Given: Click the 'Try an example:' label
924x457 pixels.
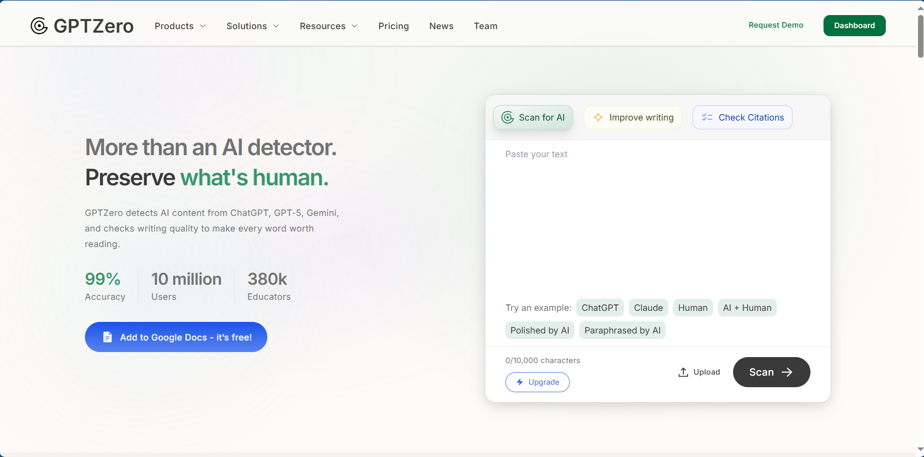Looking at the screenshot, I should pyautogui.click(x=538, y=308).
